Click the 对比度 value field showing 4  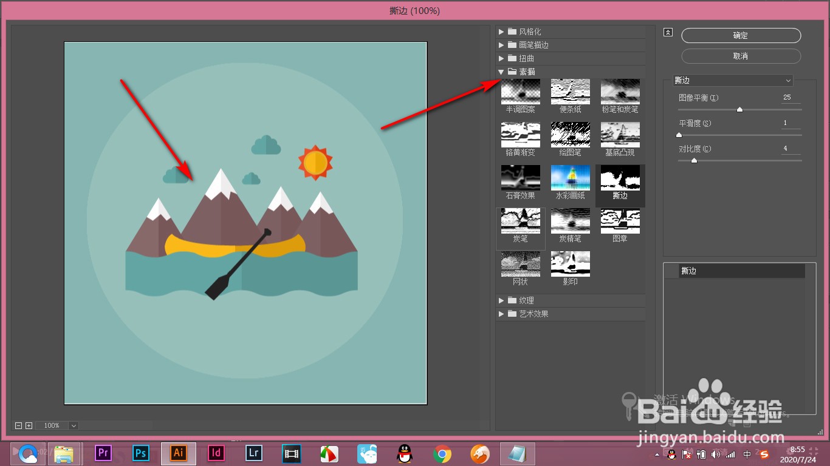point(791,149)
